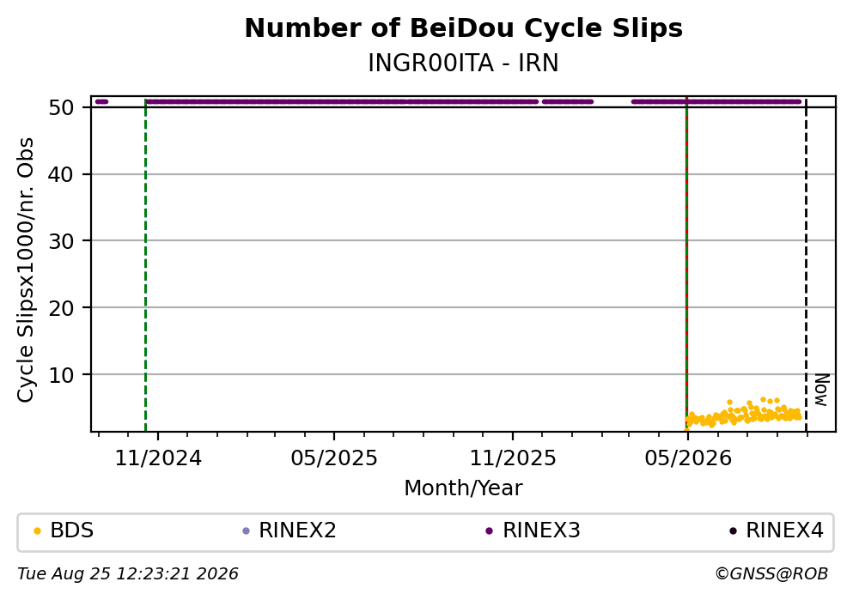Select the RINEX3 legend label
This screenshot has height=600, width=853.
click(541, 530)
